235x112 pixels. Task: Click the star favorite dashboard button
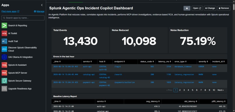pyautogui.click(x=187, y=8)
